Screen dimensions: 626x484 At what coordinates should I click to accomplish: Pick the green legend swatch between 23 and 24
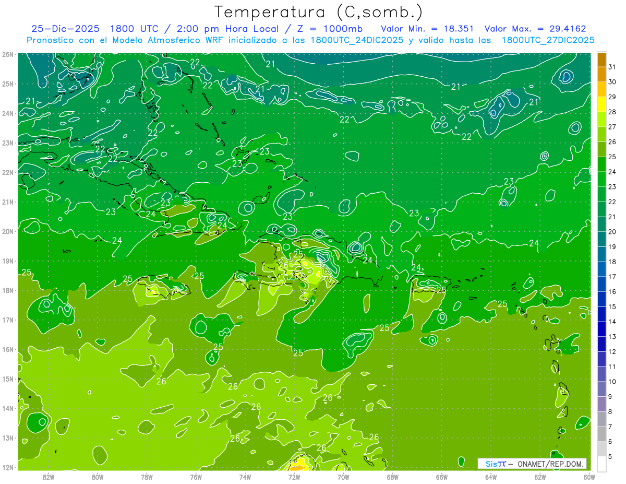coord(601,180)
